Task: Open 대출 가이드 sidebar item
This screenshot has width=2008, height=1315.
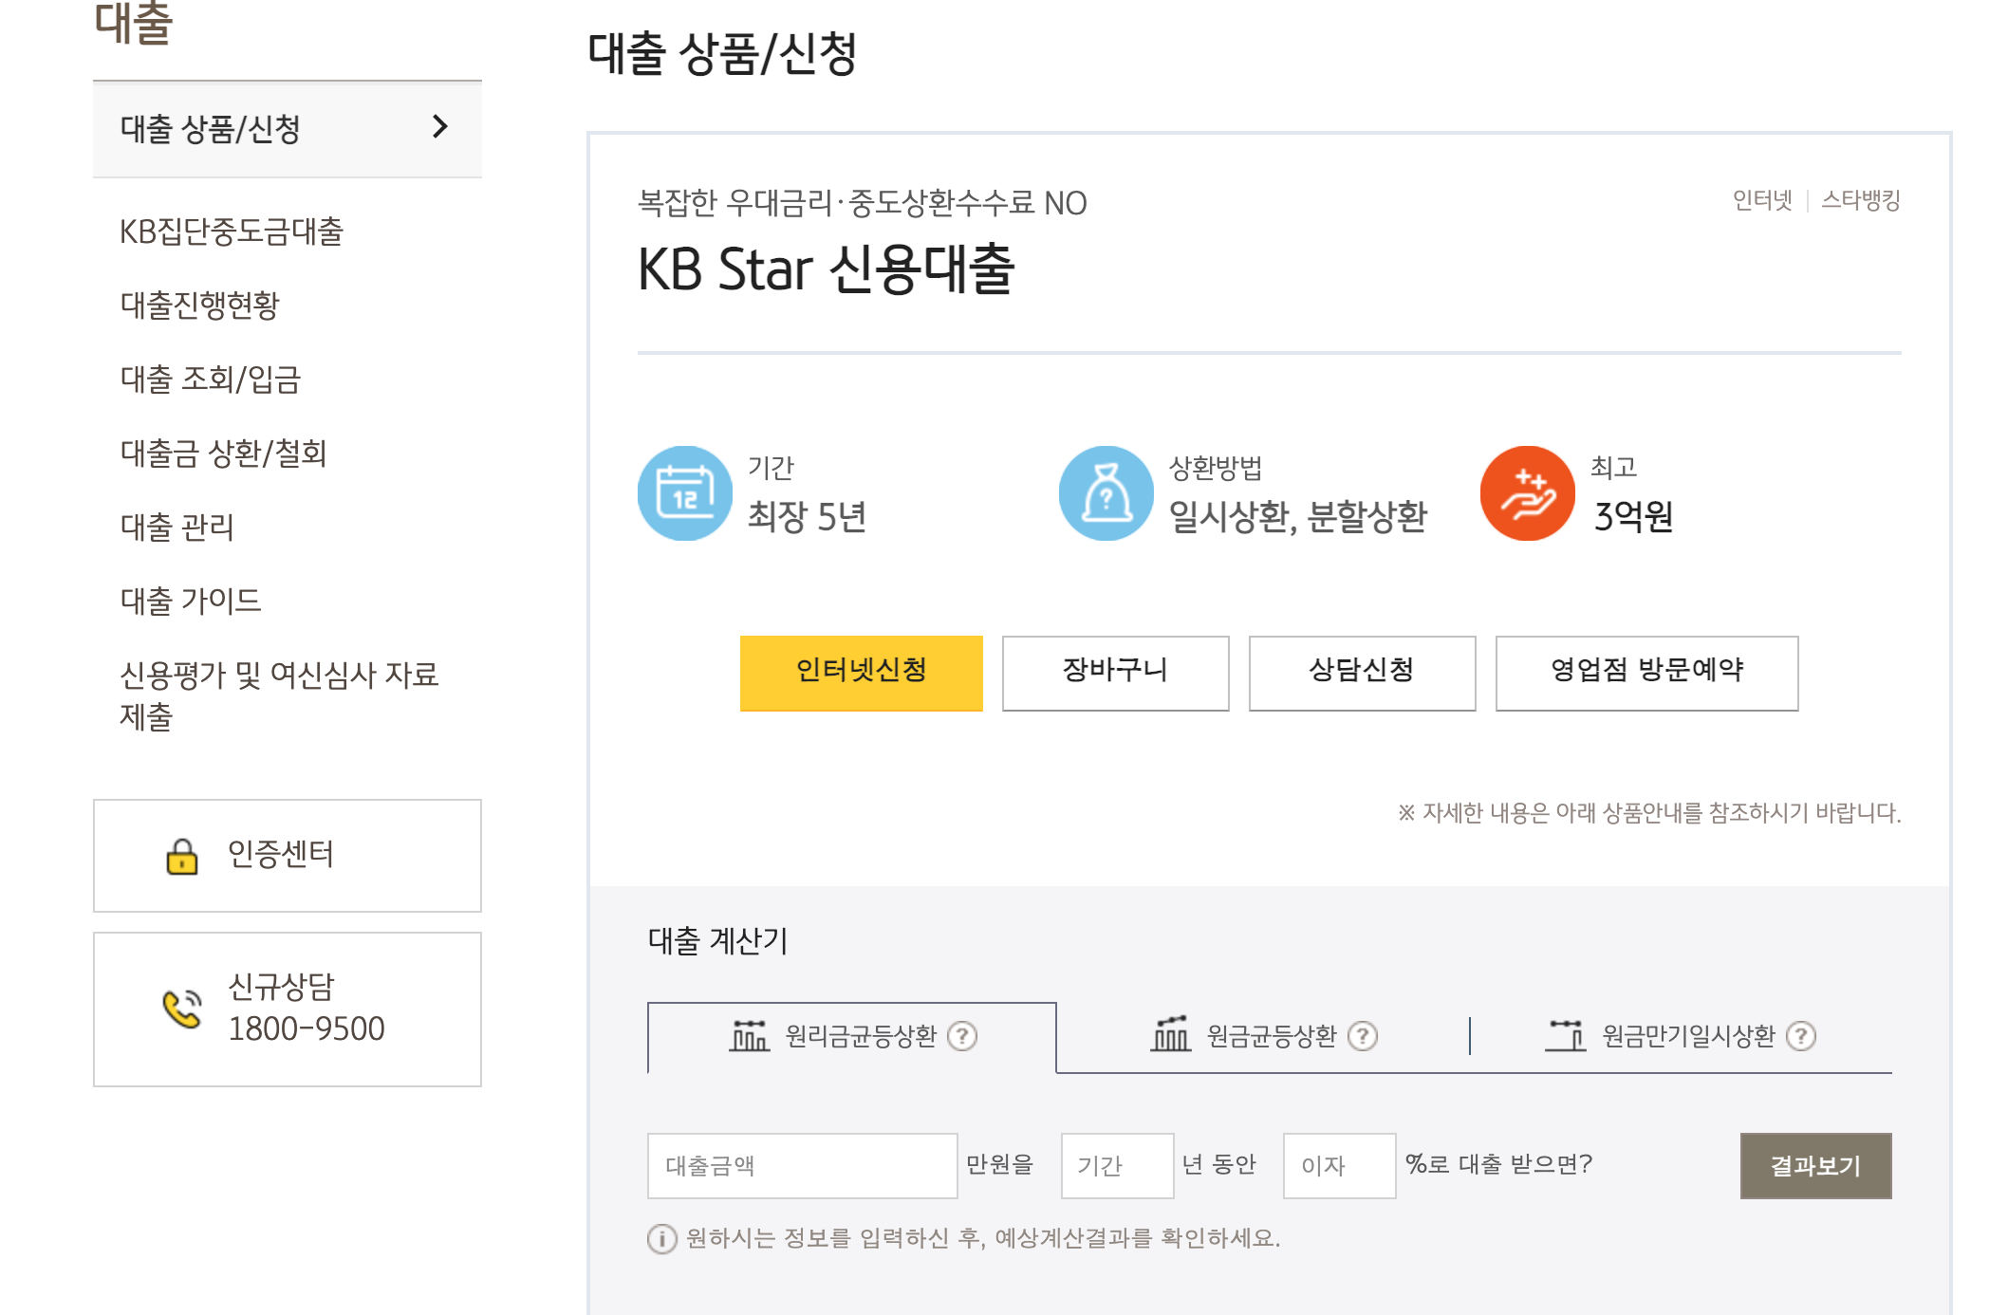Action: pos(191,601)
